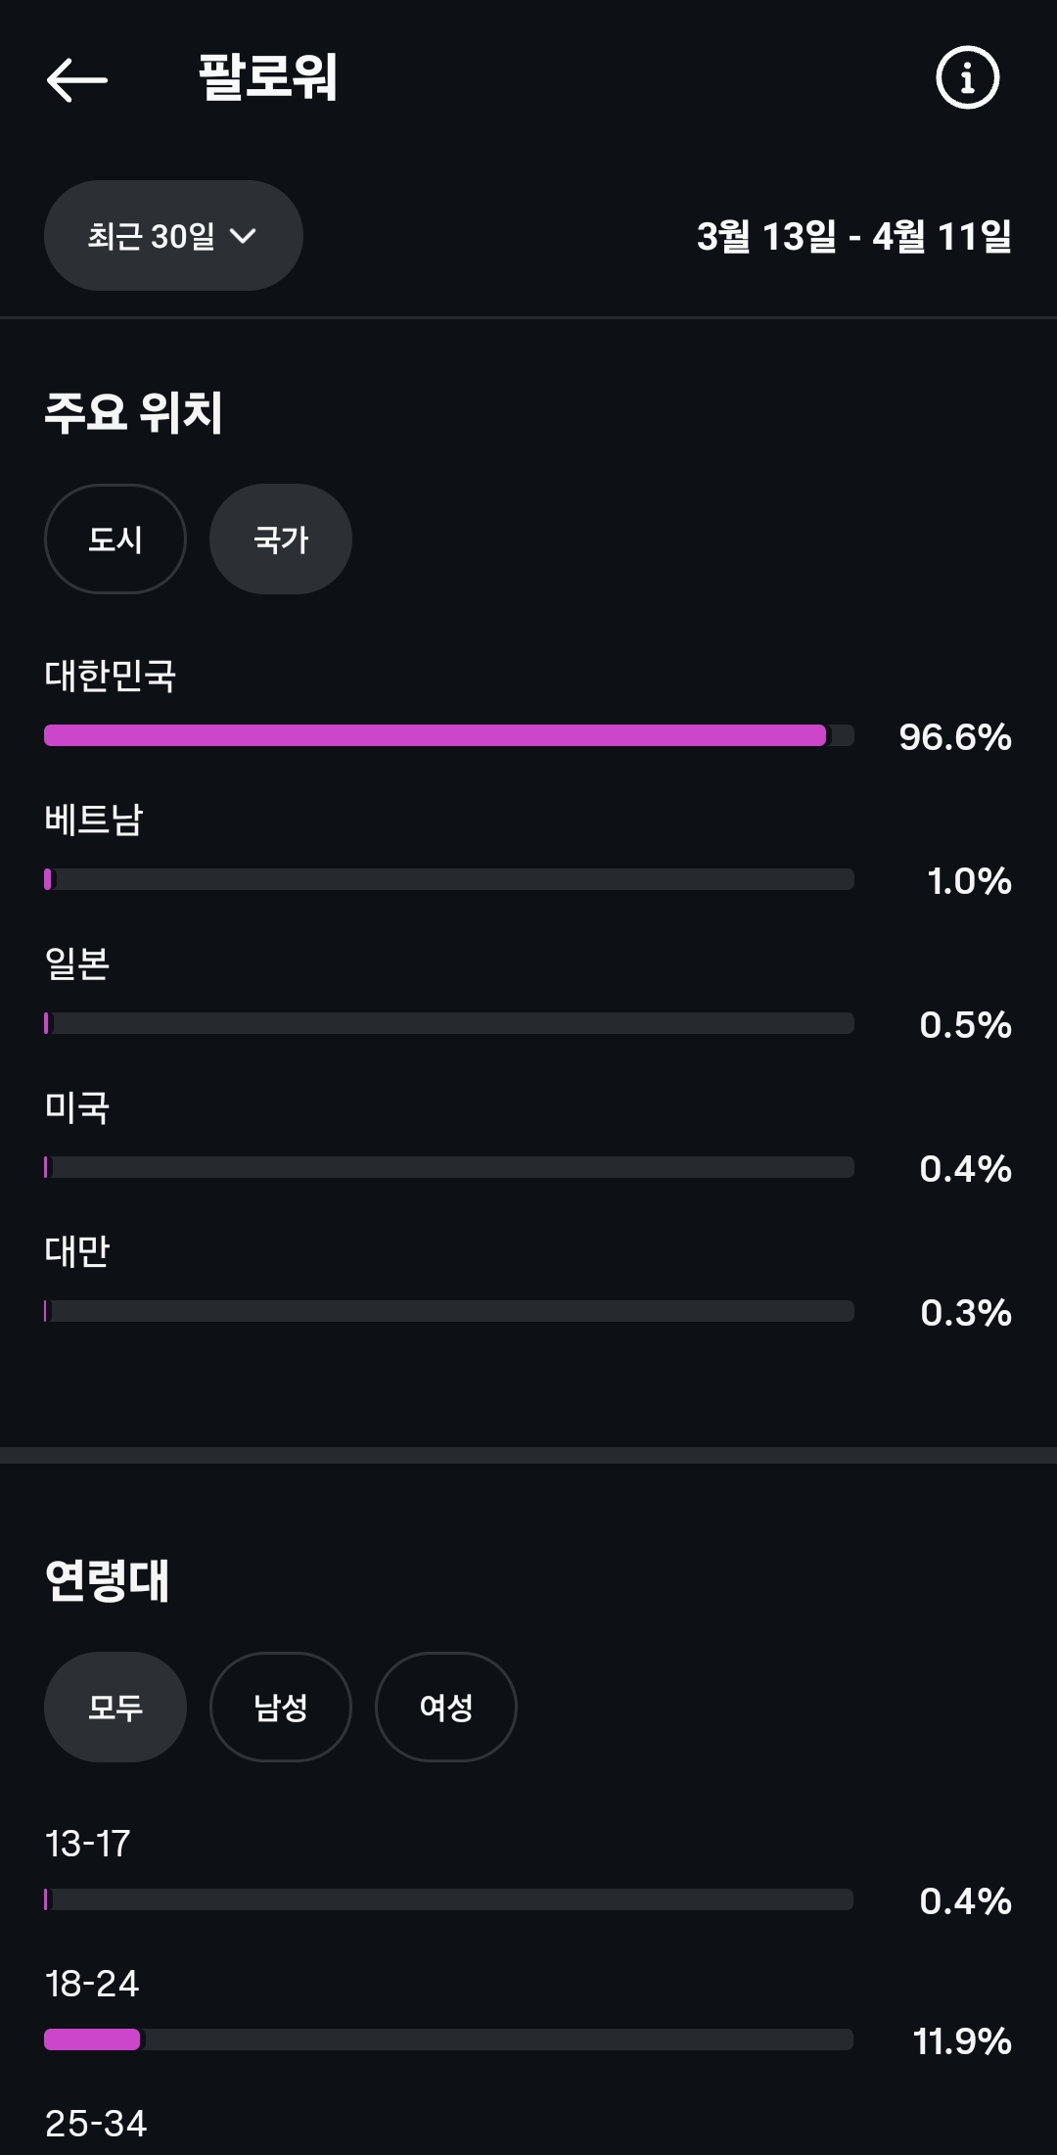Click the 베트남 progress bar
Screen dimensions: 1057x2155
pos(449,879)
